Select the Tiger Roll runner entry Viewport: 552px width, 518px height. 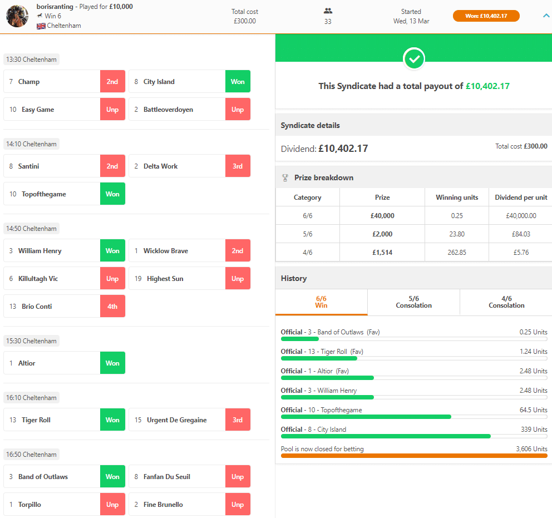[x=52, y=420]
